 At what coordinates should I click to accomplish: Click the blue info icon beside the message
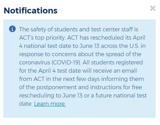point(12,29)
